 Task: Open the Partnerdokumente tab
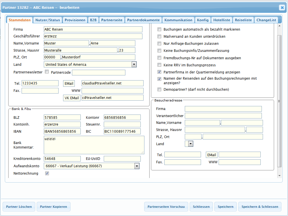(143, 20)
